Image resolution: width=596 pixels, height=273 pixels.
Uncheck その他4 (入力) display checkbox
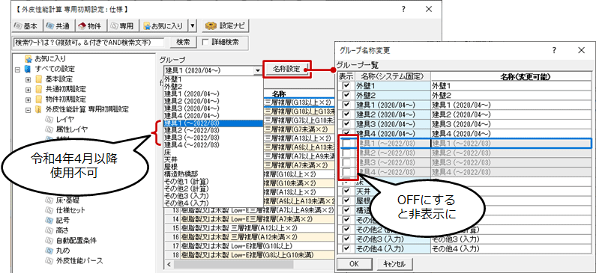[346, 249]
